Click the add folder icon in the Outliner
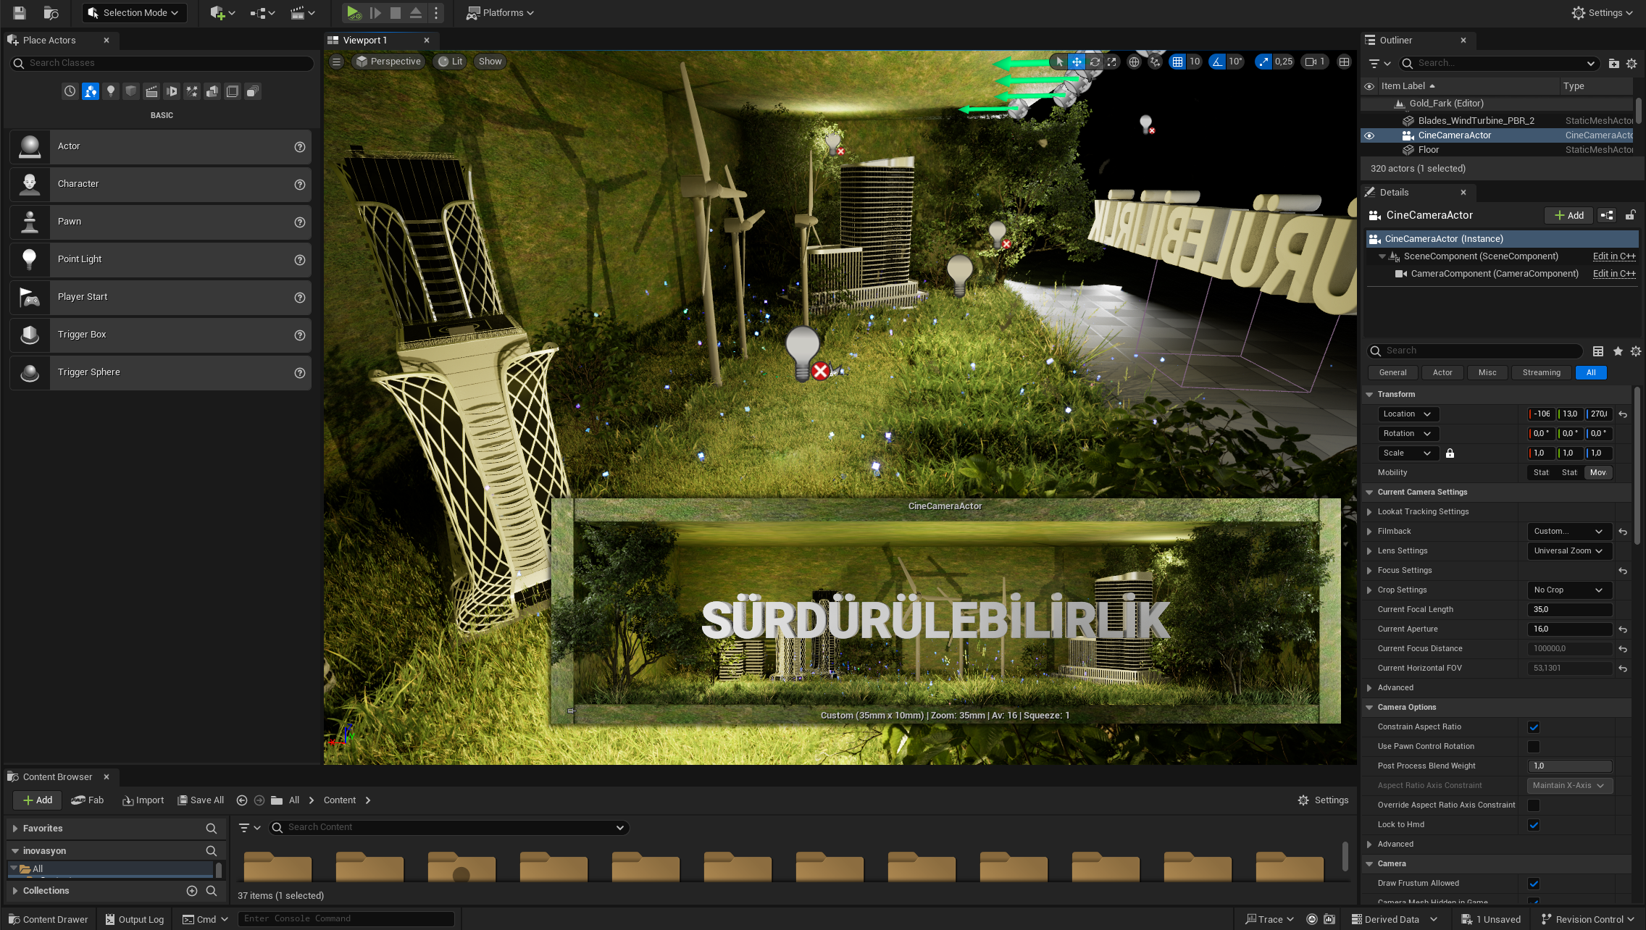This screenshot has width=1646, height=930. point(1613,64)
